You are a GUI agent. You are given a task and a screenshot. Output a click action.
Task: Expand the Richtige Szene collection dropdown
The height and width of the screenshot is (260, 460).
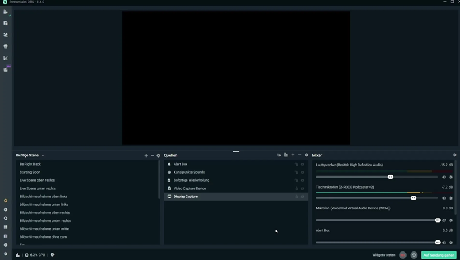pos(43,155)
